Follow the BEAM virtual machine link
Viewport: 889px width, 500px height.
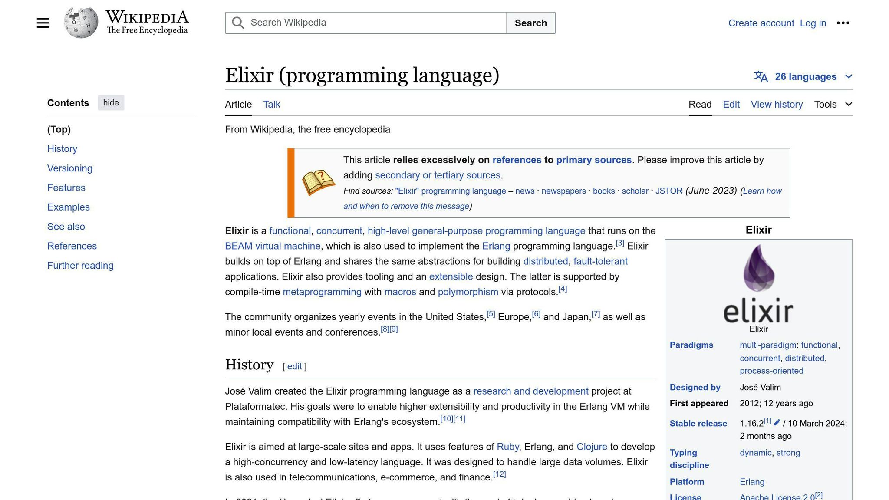(x=272, y=246)
